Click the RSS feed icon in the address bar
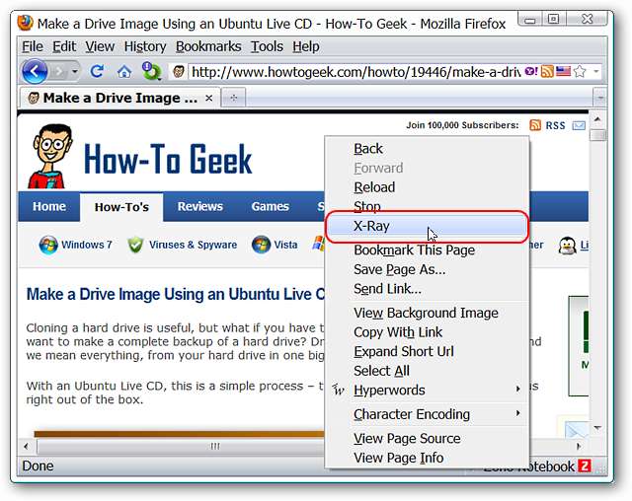Screen dimensions: 632x501 coord(546,71)
